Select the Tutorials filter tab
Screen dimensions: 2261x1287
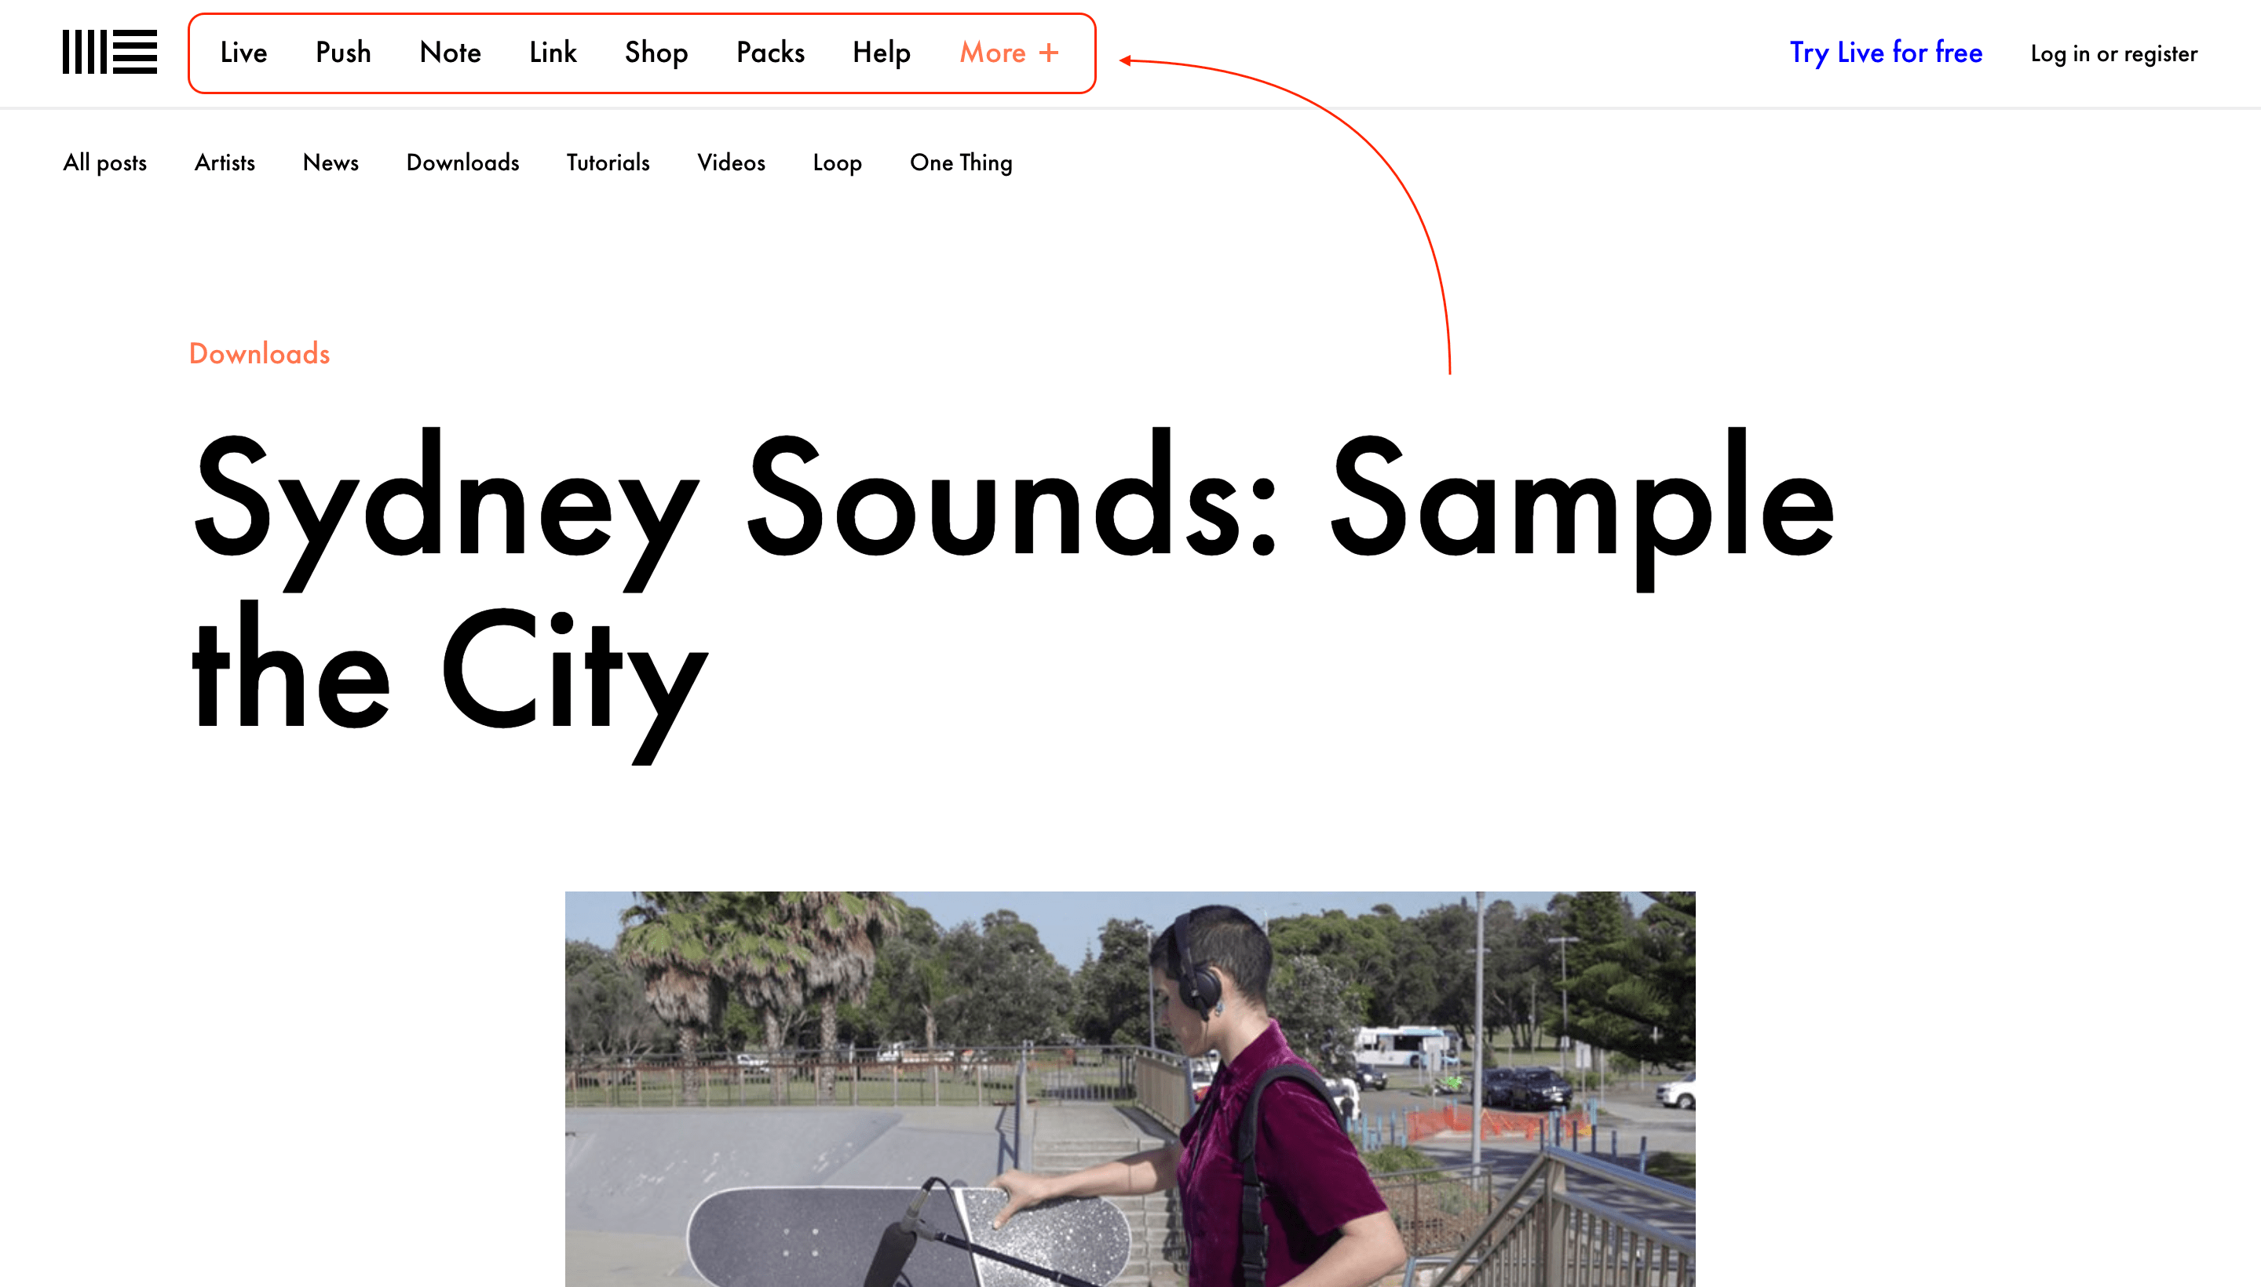(x=607, y=162)
